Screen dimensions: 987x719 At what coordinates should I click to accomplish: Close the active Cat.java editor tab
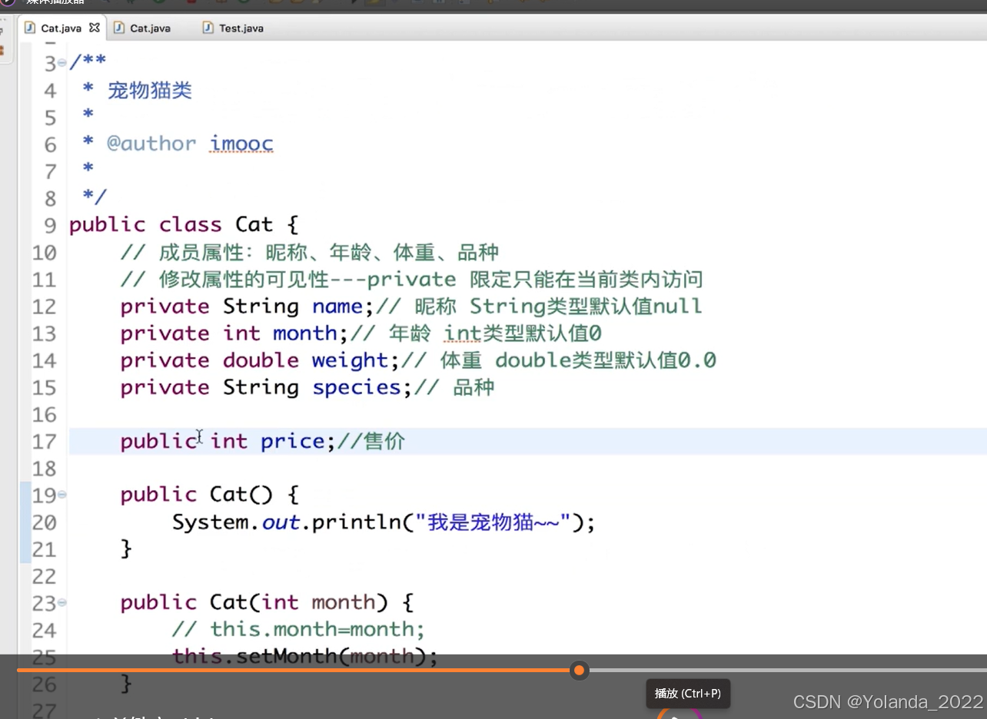tap(95, 28)
